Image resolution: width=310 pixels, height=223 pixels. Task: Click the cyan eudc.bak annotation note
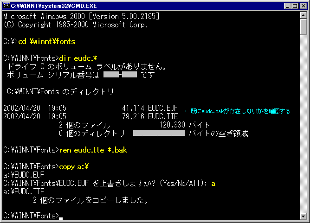coord(238,111)
